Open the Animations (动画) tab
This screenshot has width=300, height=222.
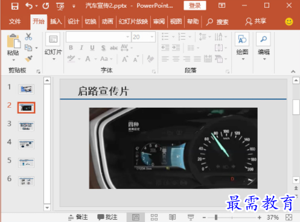pos(107,22)
